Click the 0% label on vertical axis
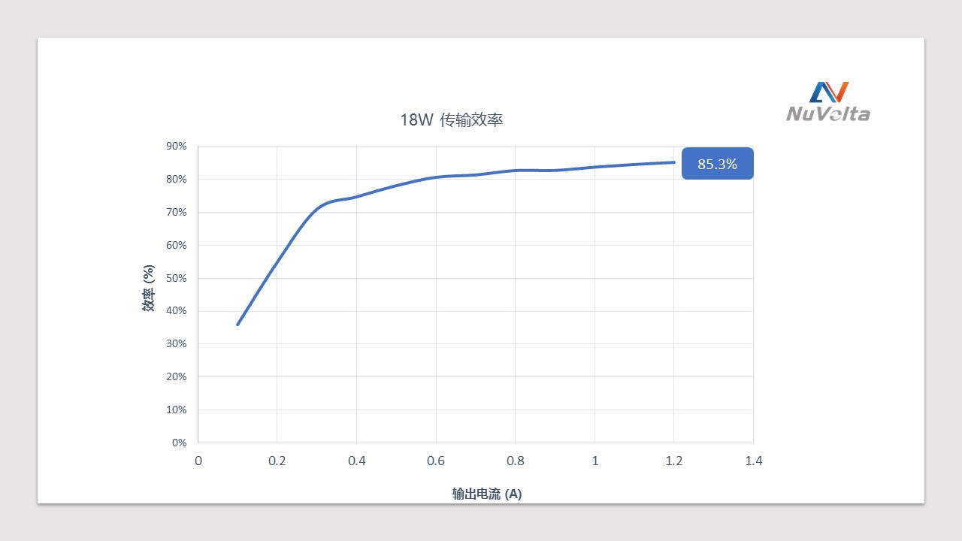 pos(180,443)
